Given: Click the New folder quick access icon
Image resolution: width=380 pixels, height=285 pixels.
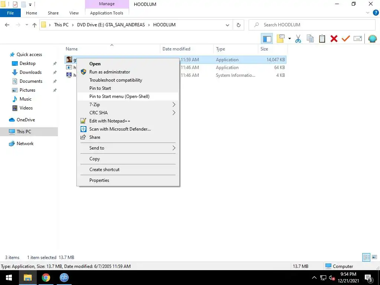Looking at the screenshot, I should 23,4.
